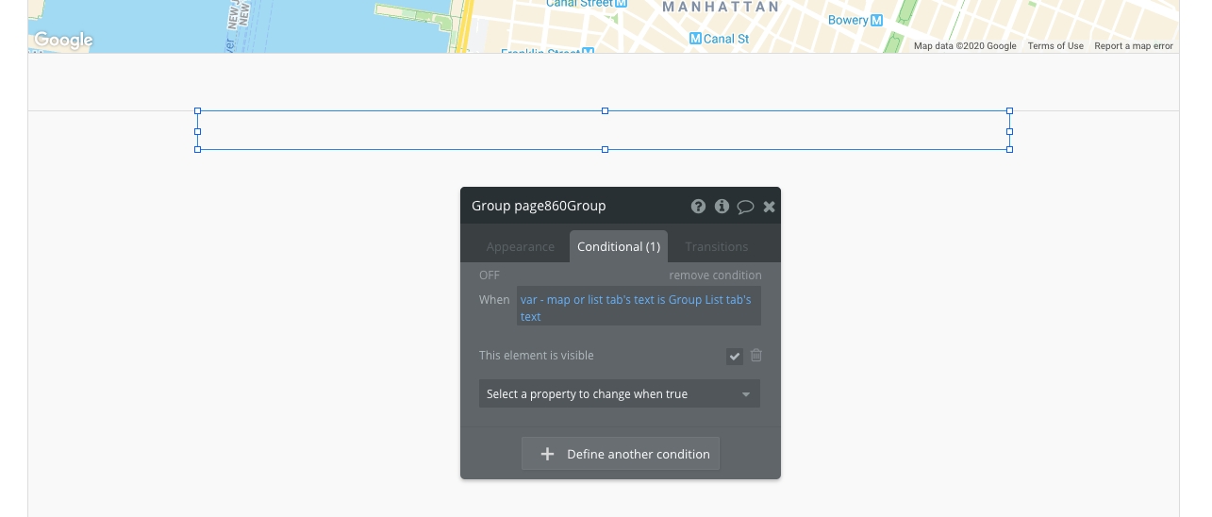Screen dimensions: 1212x517
Task: Switch to the Appearance tab
Action: (x=520, y=246)
